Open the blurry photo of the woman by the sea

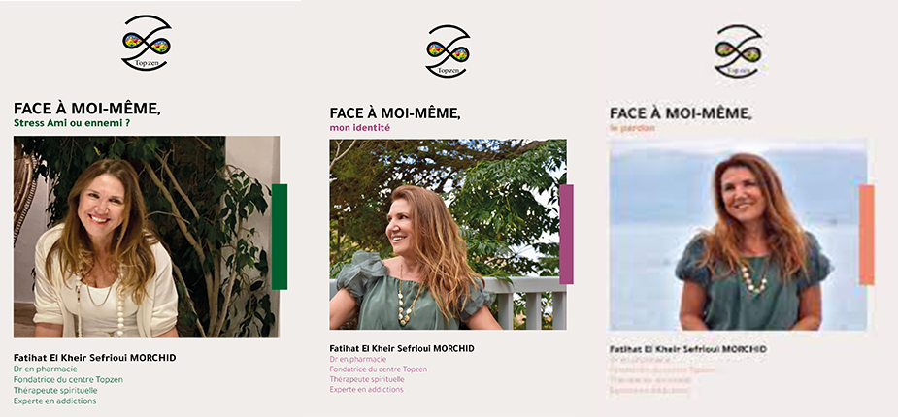click(x=738, y=236)
